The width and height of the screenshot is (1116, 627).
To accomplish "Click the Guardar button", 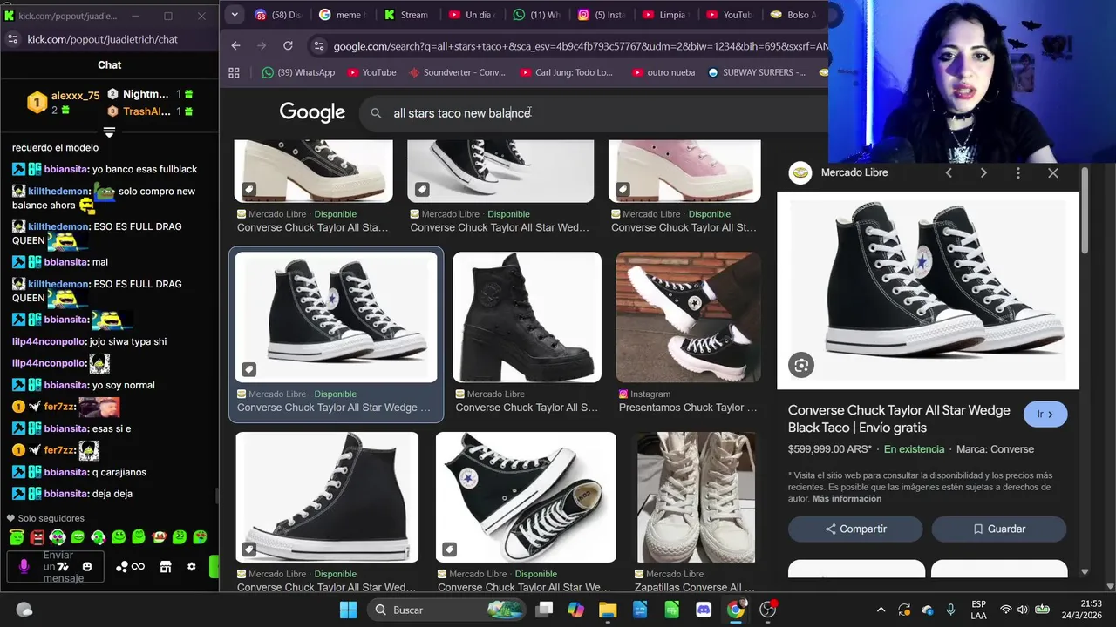I will coord(999,529).
